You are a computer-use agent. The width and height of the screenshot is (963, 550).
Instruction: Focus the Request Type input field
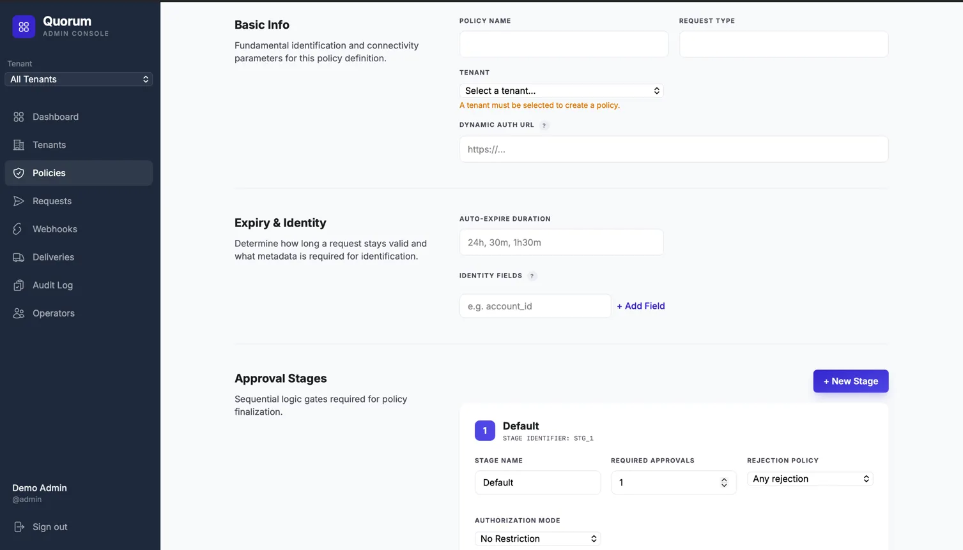click(x=783, y=44)
